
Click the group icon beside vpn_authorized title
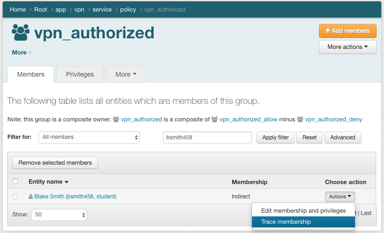(21, 32)
